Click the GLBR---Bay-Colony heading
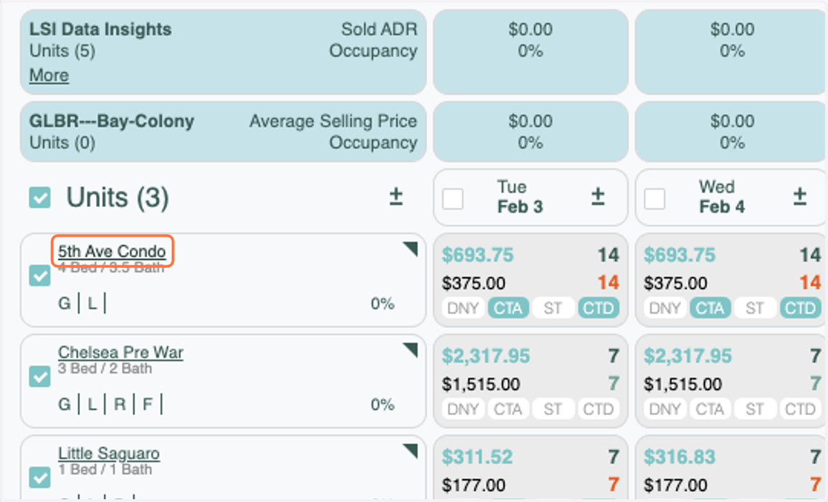Screen dimensions: 828x502 (x=111, y=121)
